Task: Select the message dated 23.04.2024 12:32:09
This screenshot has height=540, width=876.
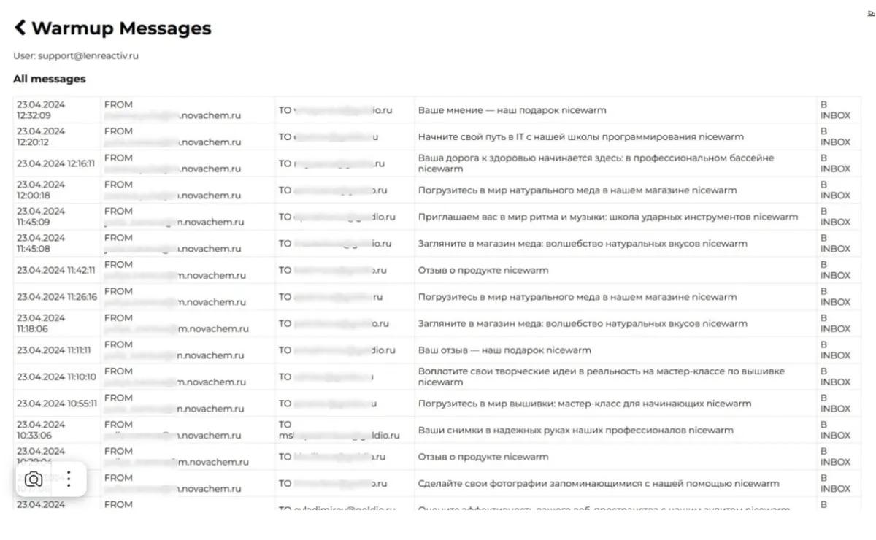Action: 437,110
